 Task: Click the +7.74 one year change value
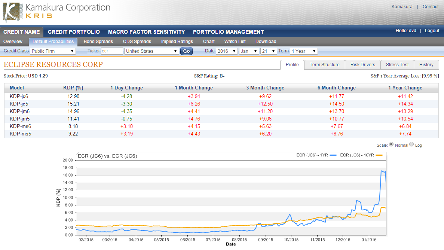click(x=405, y=134)
